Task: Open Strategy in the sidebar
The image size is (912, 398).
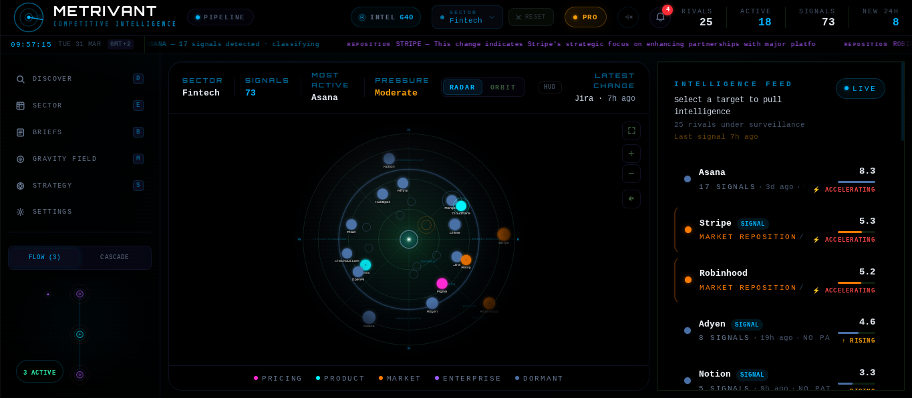Action: click(x=80, y=186)
